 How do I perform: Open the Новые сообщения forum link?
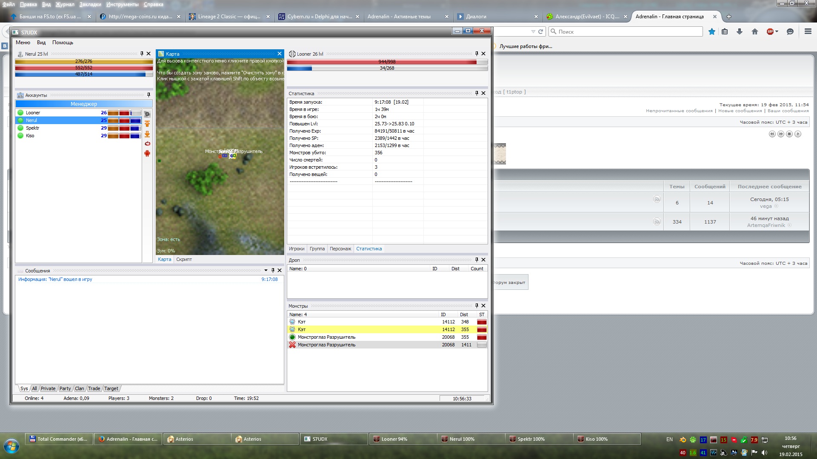(x=740, y=111)
